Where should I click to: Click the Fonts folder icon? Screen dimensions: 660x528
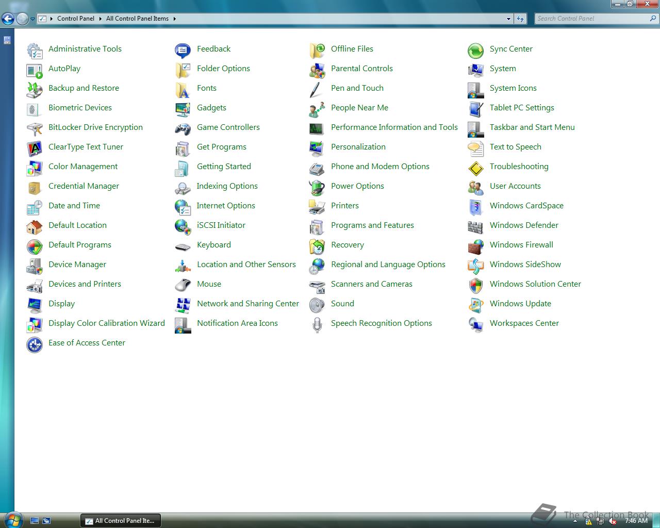[183, 89]
